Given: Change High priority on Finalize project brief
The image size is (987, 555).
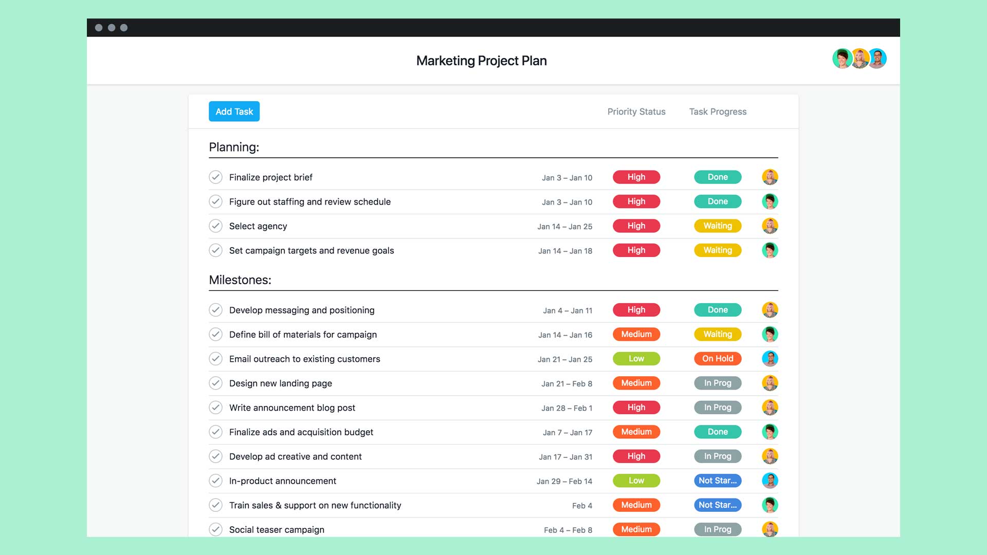Looking at the screenshot, I should pos(636,177).
